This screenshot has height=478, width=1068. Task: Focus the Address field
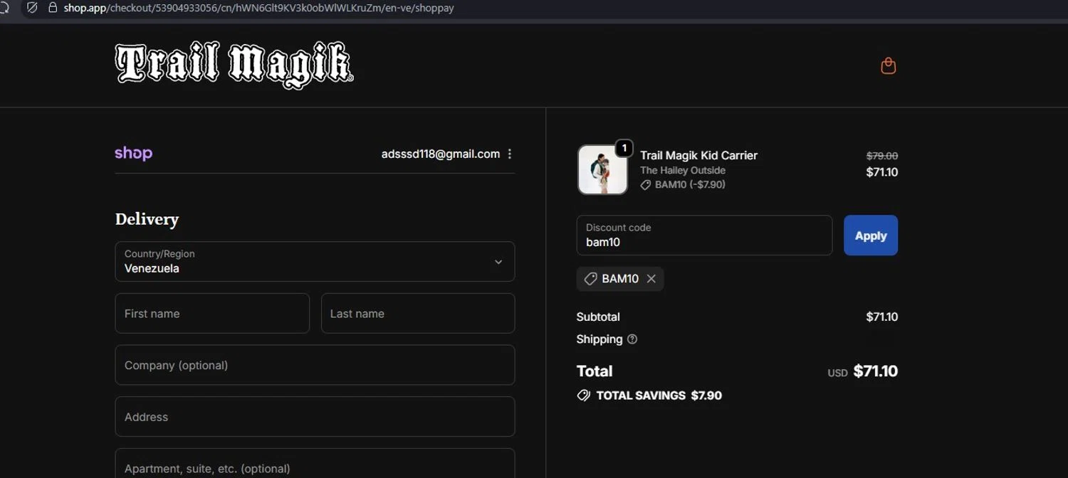[x=315, y=417]
